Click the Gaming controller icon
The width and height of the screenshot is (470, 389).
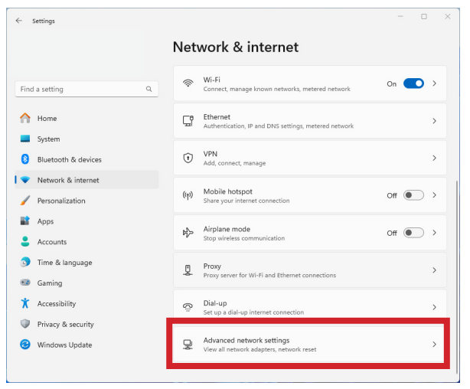[25, 283]
